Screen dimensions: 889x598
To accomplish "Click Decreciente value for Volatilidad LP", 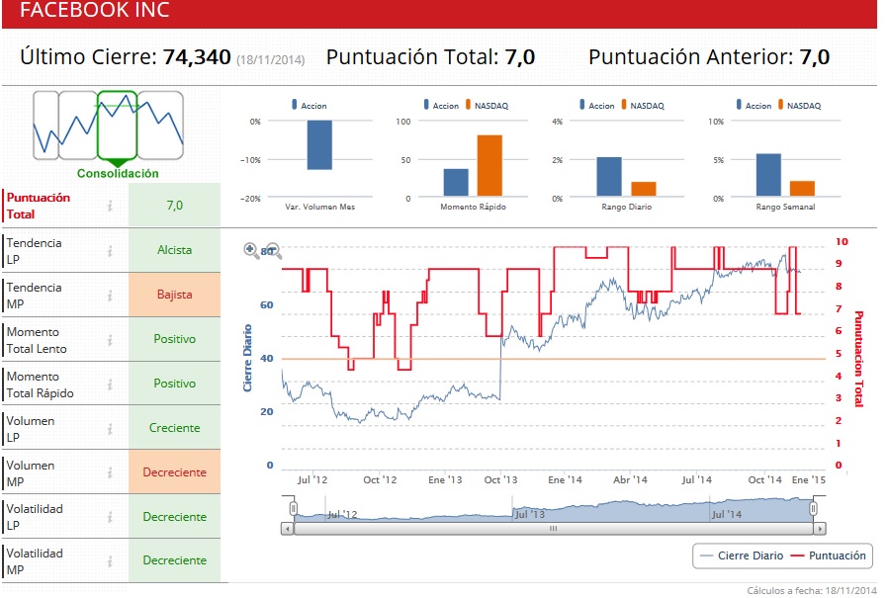I will [175, 517].
